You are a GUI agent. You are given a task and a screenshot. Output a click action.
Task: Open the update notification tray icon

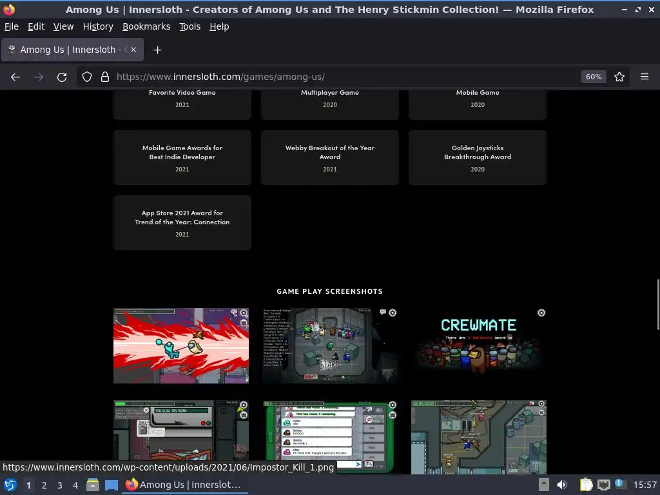click(619, 484)
